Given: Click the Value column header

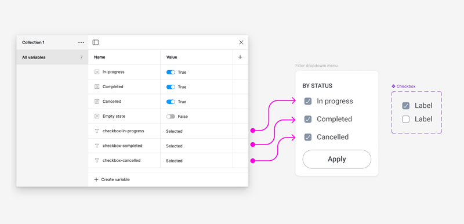Looking at the screenshot, I should pyautogui.click(x=172, y=57).
